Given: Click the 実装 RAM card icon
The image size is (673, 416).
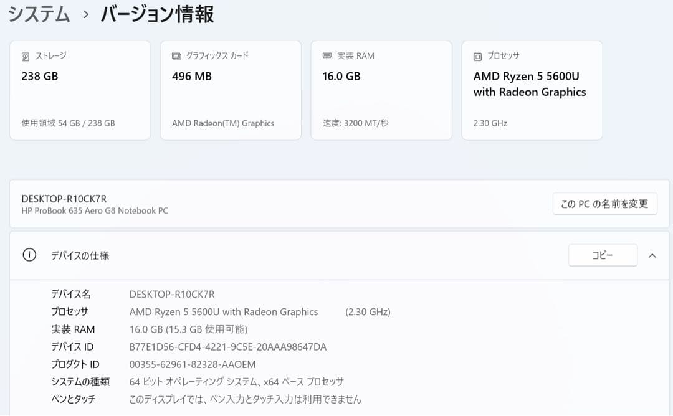Looking at the screenshot, I should pos(327,55).
